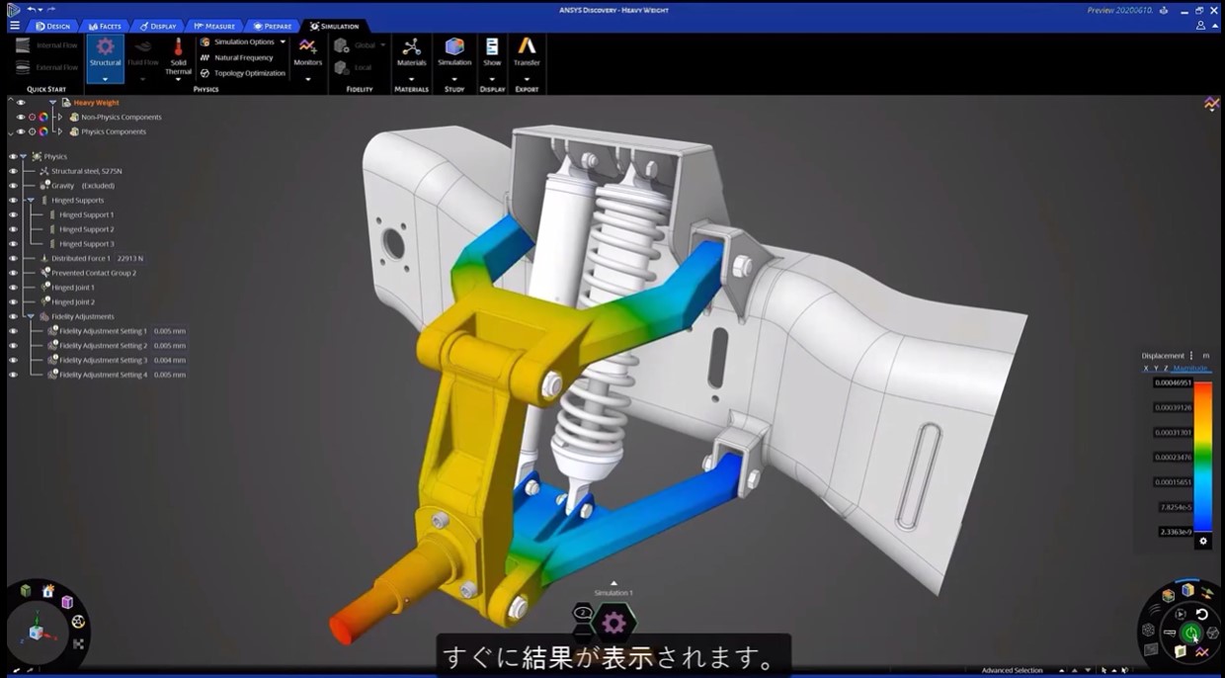The width and height of the screenshot is (1225, 678).
Task: Click the Internal Flow quick start icon
Action: 24,45
